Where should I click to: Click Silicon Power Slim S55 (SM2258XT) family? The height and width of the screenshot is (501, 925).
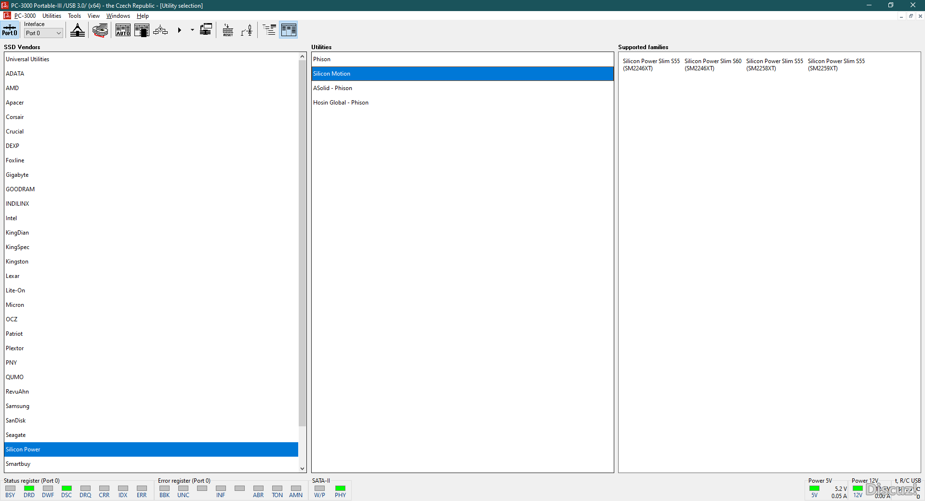pos(775,65)
